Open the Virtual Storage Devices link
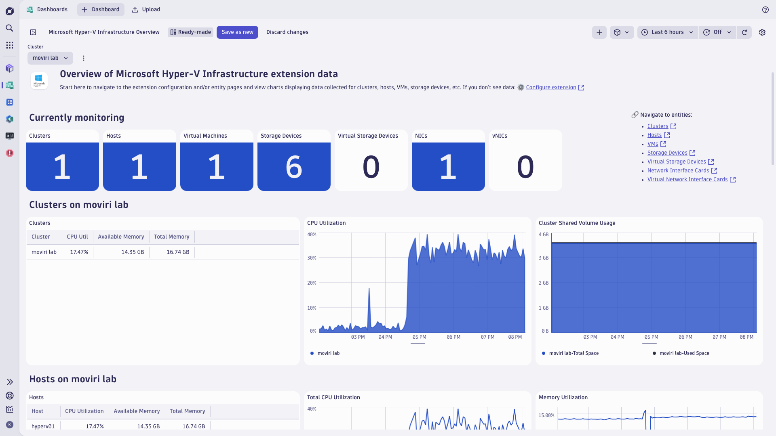This screenshot has width=776, height=436. pyautogui.click(x=677, y=162)
